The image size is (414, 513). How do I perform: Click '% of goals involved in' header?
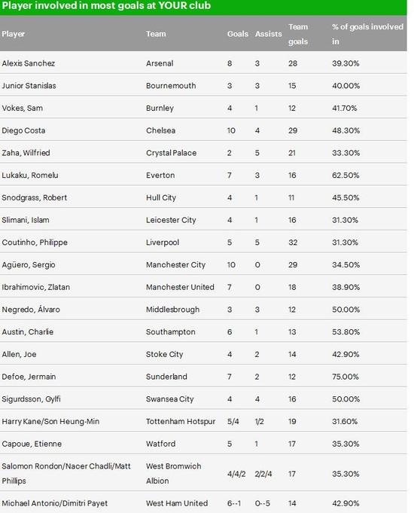367,34
